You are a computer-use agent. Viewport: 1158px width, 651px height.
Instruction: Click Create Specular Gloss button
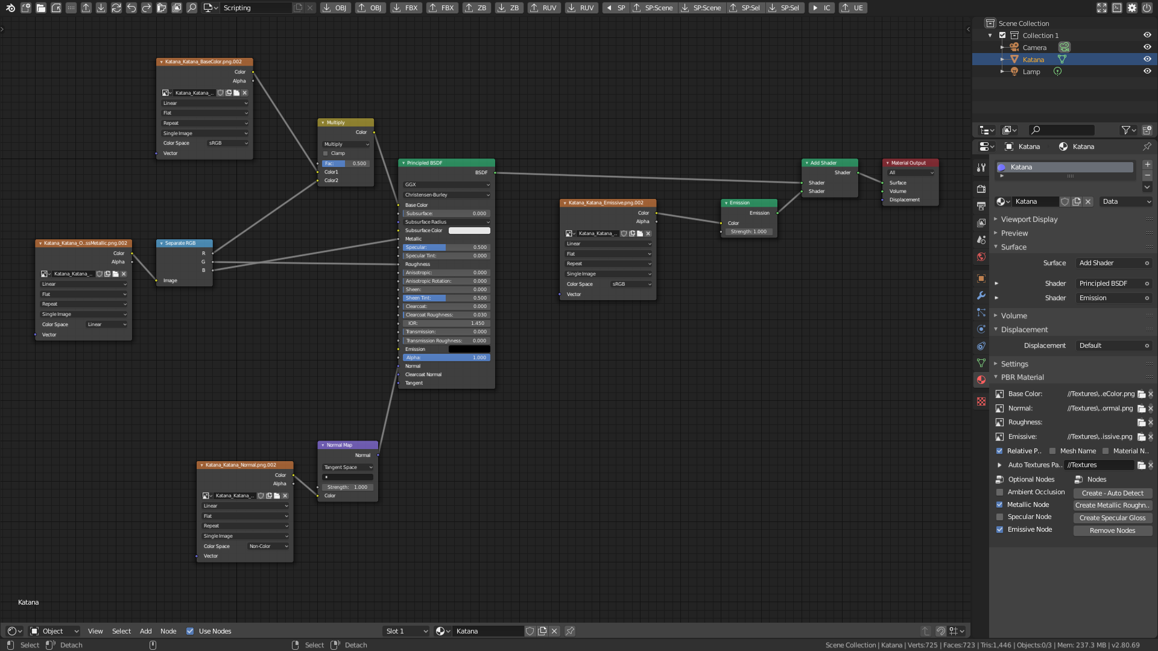tap(1112, 518)
